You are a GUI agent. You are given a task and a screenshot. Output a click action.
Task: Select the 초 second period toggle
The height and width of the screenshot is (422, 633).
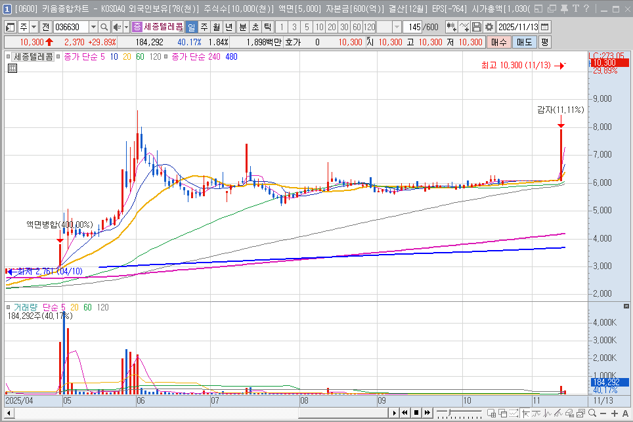[x=255, y=27]
